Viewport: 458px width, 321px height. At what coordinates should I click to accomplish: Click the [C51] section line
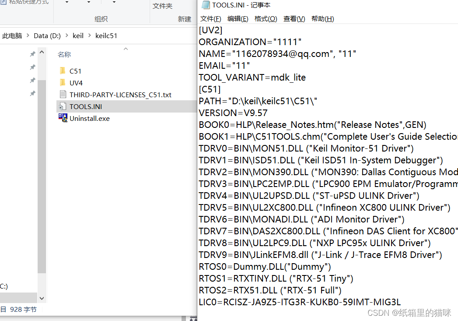[x=210, y=89]
